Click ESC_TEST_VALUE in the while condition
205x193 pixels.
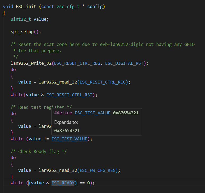69,139
